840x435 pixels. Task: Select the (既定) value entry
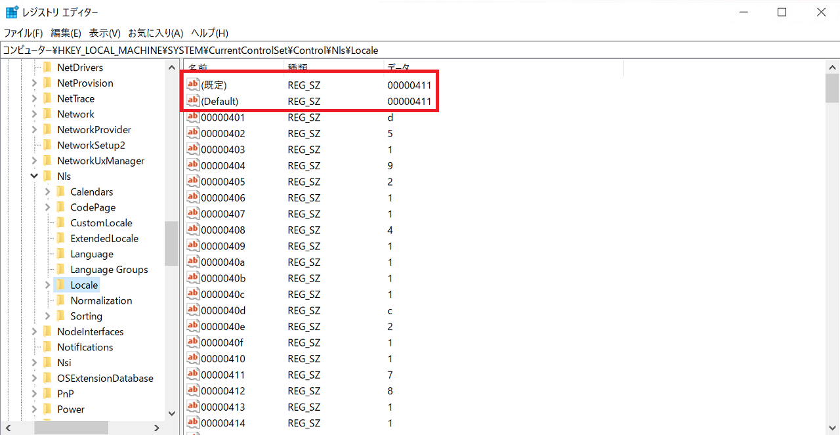(214, 85)
